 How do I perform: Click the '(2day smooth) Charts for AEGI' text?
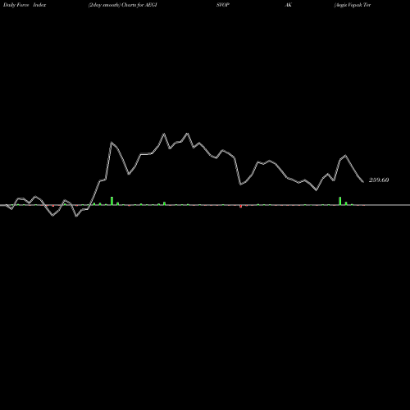coord(122,5)
